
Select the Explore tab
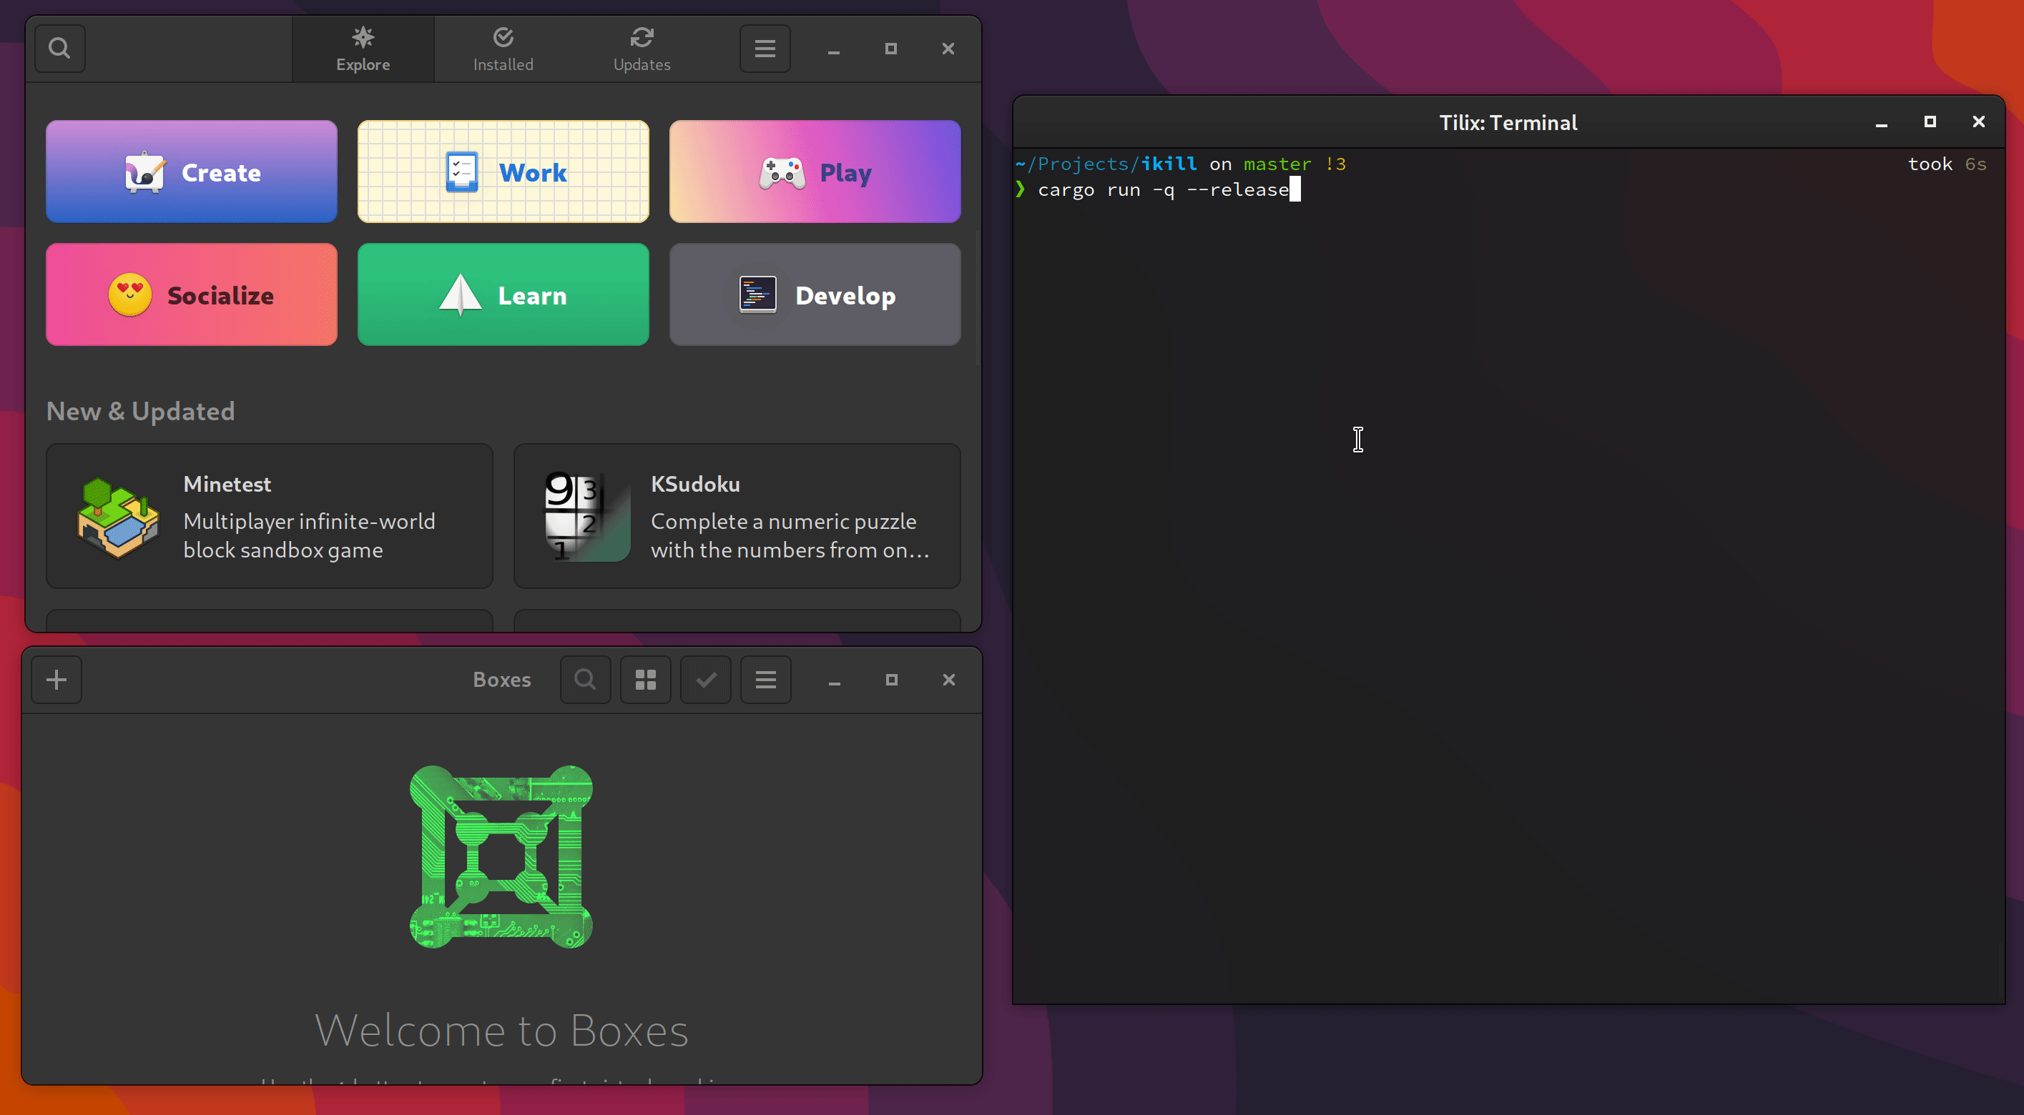click(x=363, y=49)
